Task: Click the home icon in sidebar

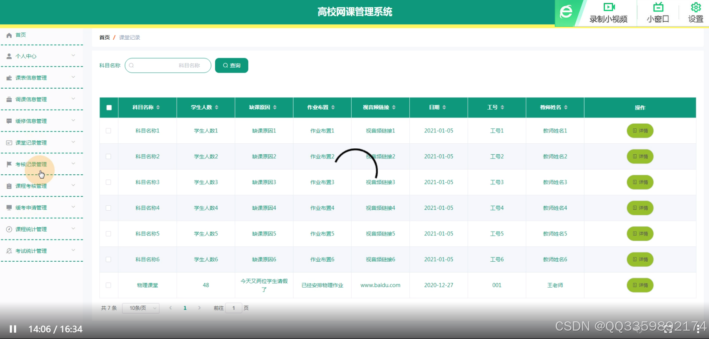Action: (9, 35)
